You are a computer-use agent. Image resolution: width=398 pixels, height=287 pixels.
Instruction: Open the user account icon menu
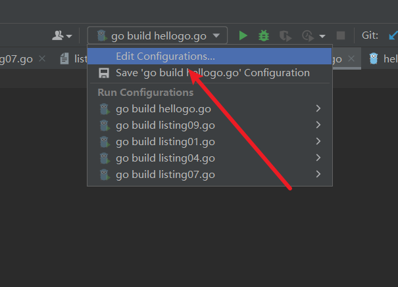[x=62, y=35]
